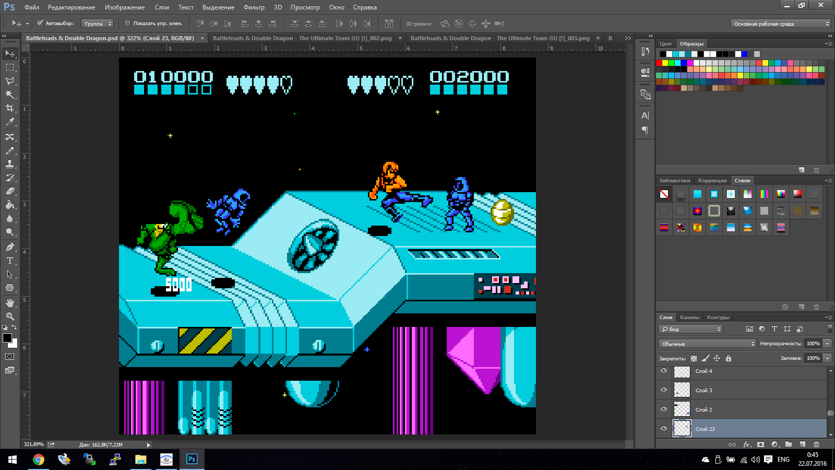Click the Слой 2 layer thumbnail

[x=682, y=409]
